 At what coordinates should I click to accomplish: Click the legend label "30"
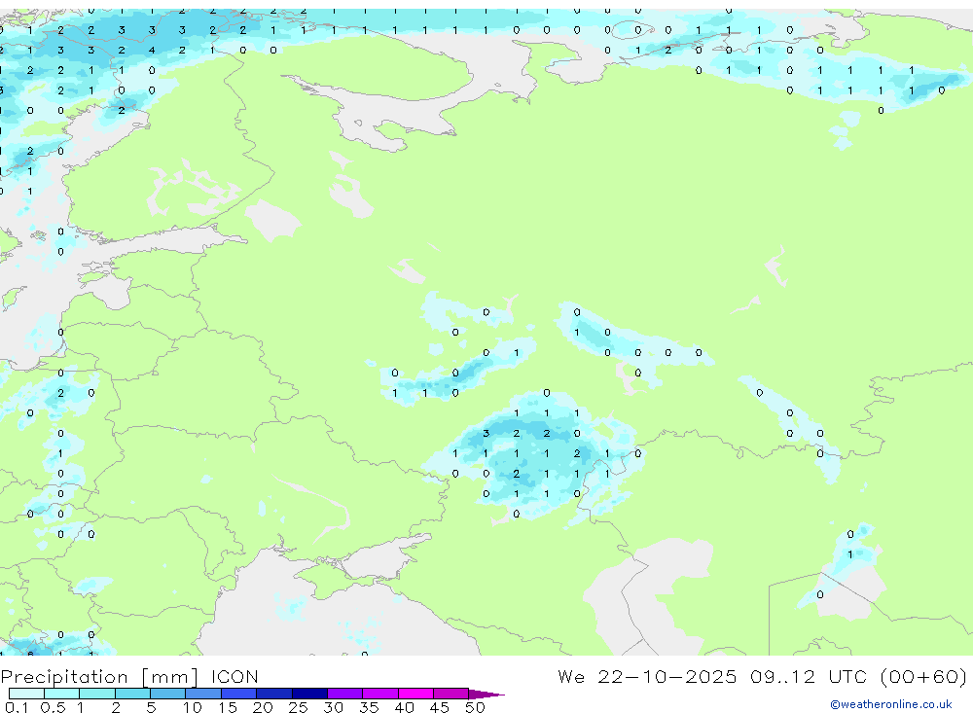[333, 707]
